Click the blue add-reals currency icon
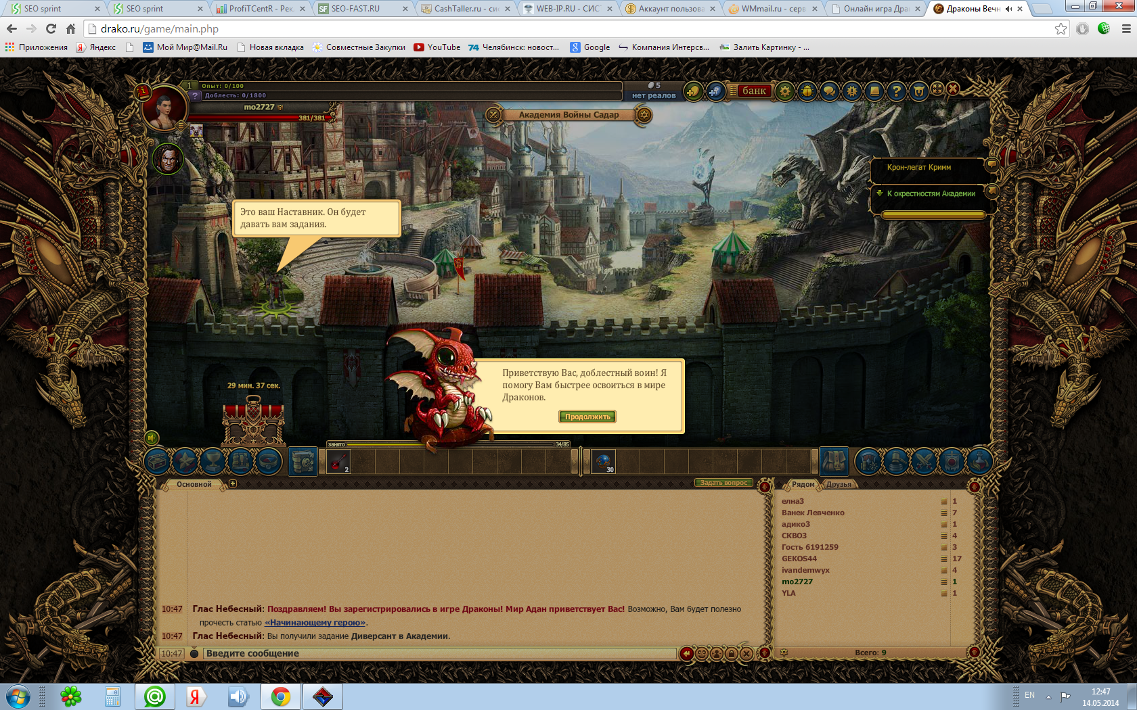 coord(716,91)
